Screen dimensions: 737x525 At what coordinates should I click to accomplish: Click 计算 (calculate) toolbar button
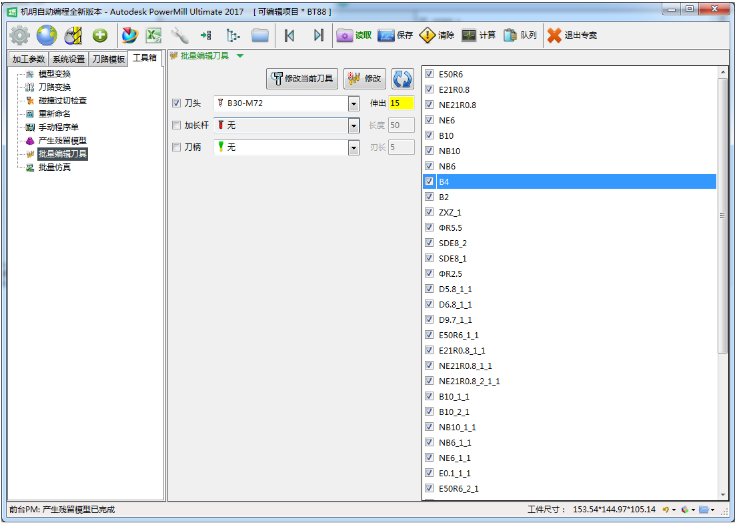click(x=478, y=35)
